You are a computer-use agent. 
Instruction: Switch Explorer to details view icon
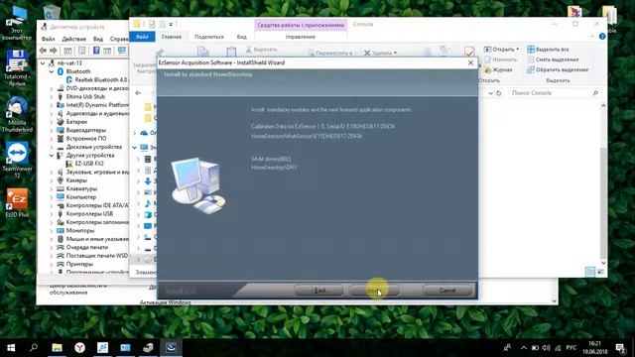(x=590, y=272)
